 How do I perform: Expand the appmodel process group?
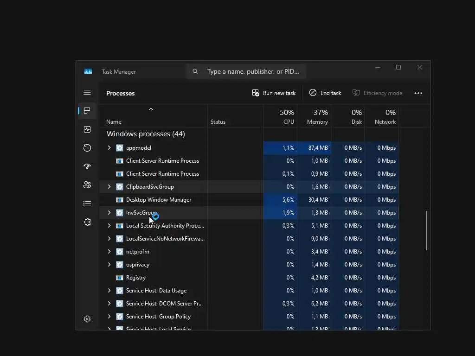click(109, 148)
